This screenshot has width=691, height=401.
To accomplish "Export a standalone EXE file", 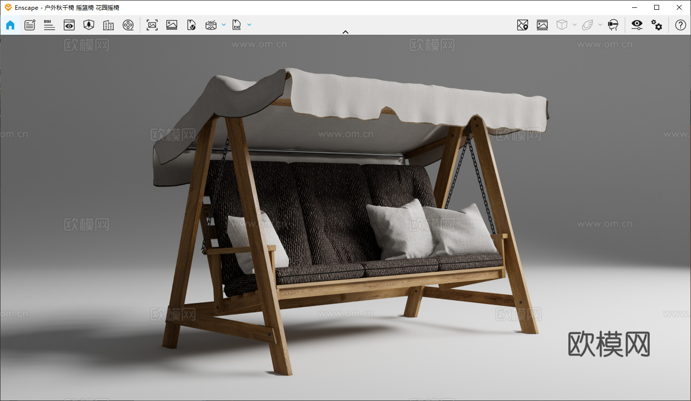I will 237,25.
